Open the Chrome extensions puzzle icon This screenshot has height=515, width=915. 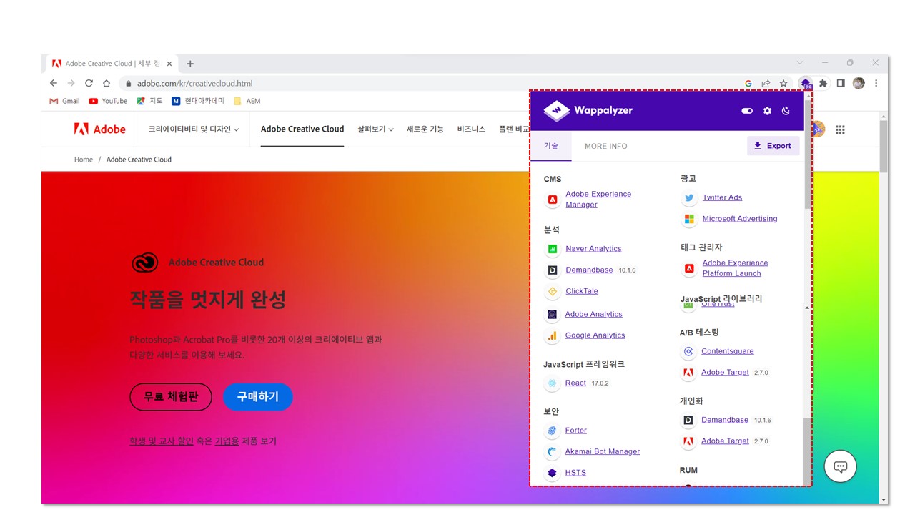coord(823,83)
